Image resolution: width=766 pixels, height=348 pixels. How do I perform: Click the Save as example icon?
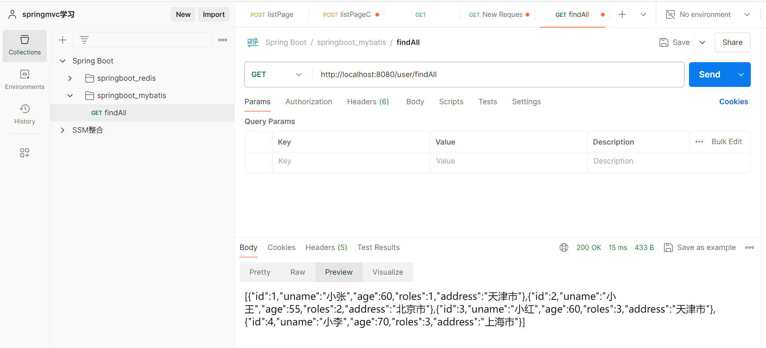point(668,248)
